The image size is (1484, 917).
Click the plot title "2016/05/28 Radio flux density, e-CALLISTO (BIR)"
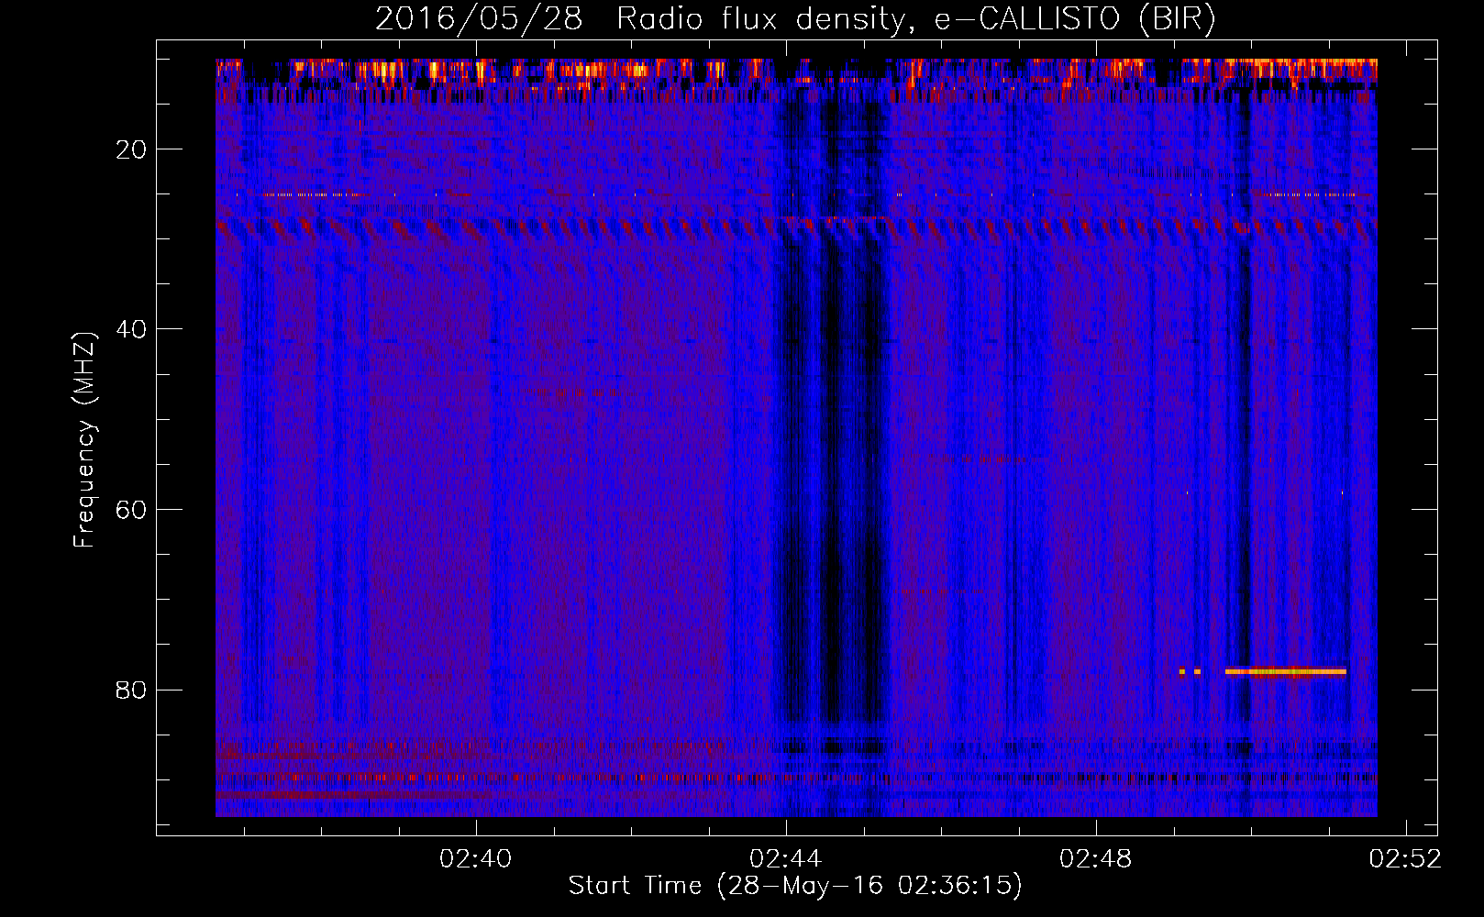coord(795,19)
